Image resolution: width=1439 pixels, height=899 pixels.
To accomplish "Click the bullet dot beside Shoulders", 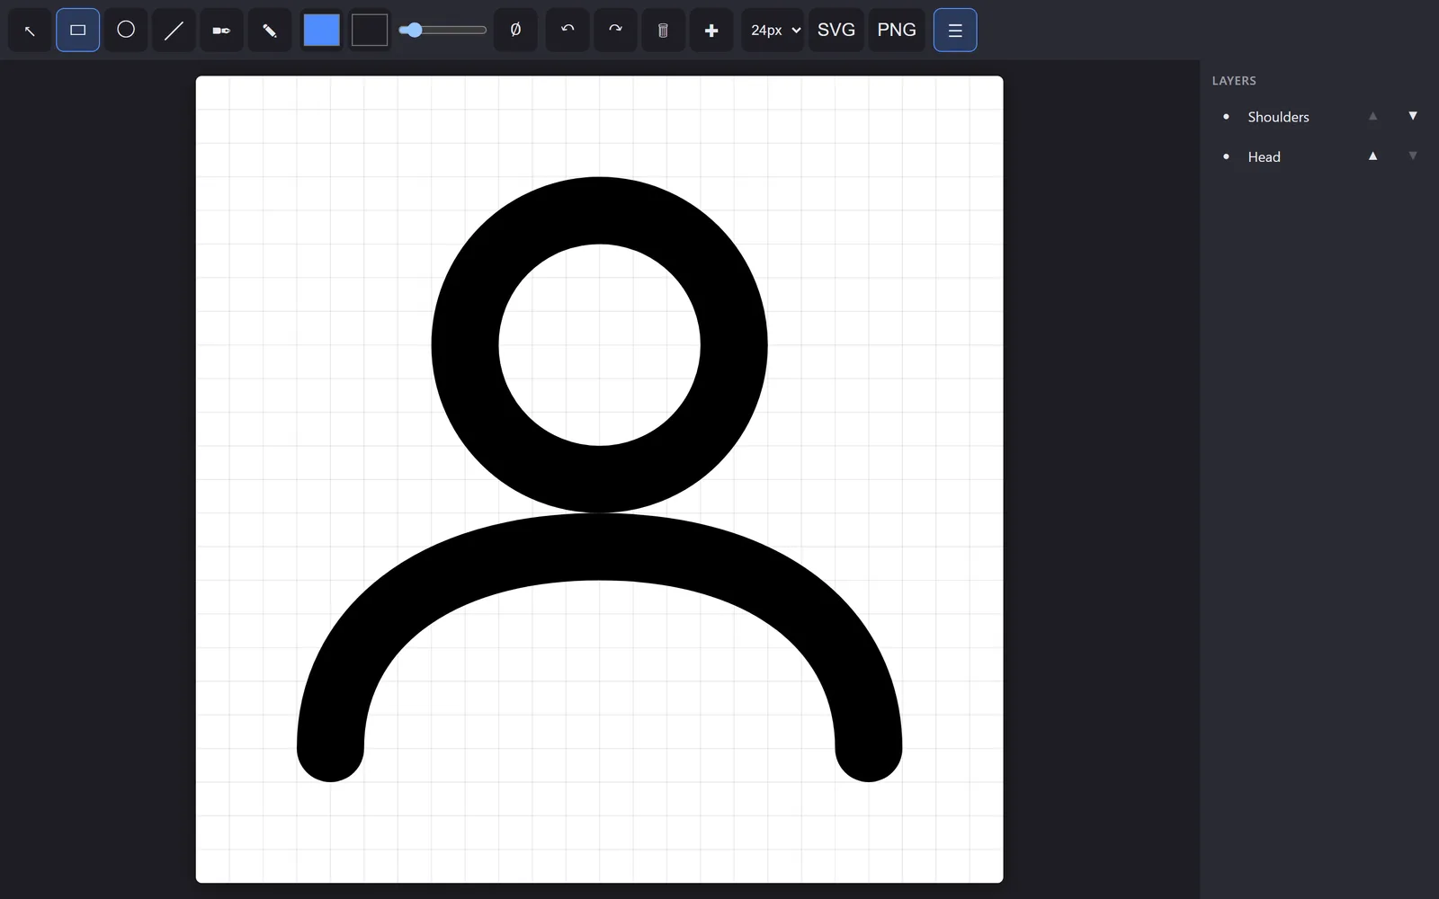I will pyautogui.click(x=1226, y=117).
